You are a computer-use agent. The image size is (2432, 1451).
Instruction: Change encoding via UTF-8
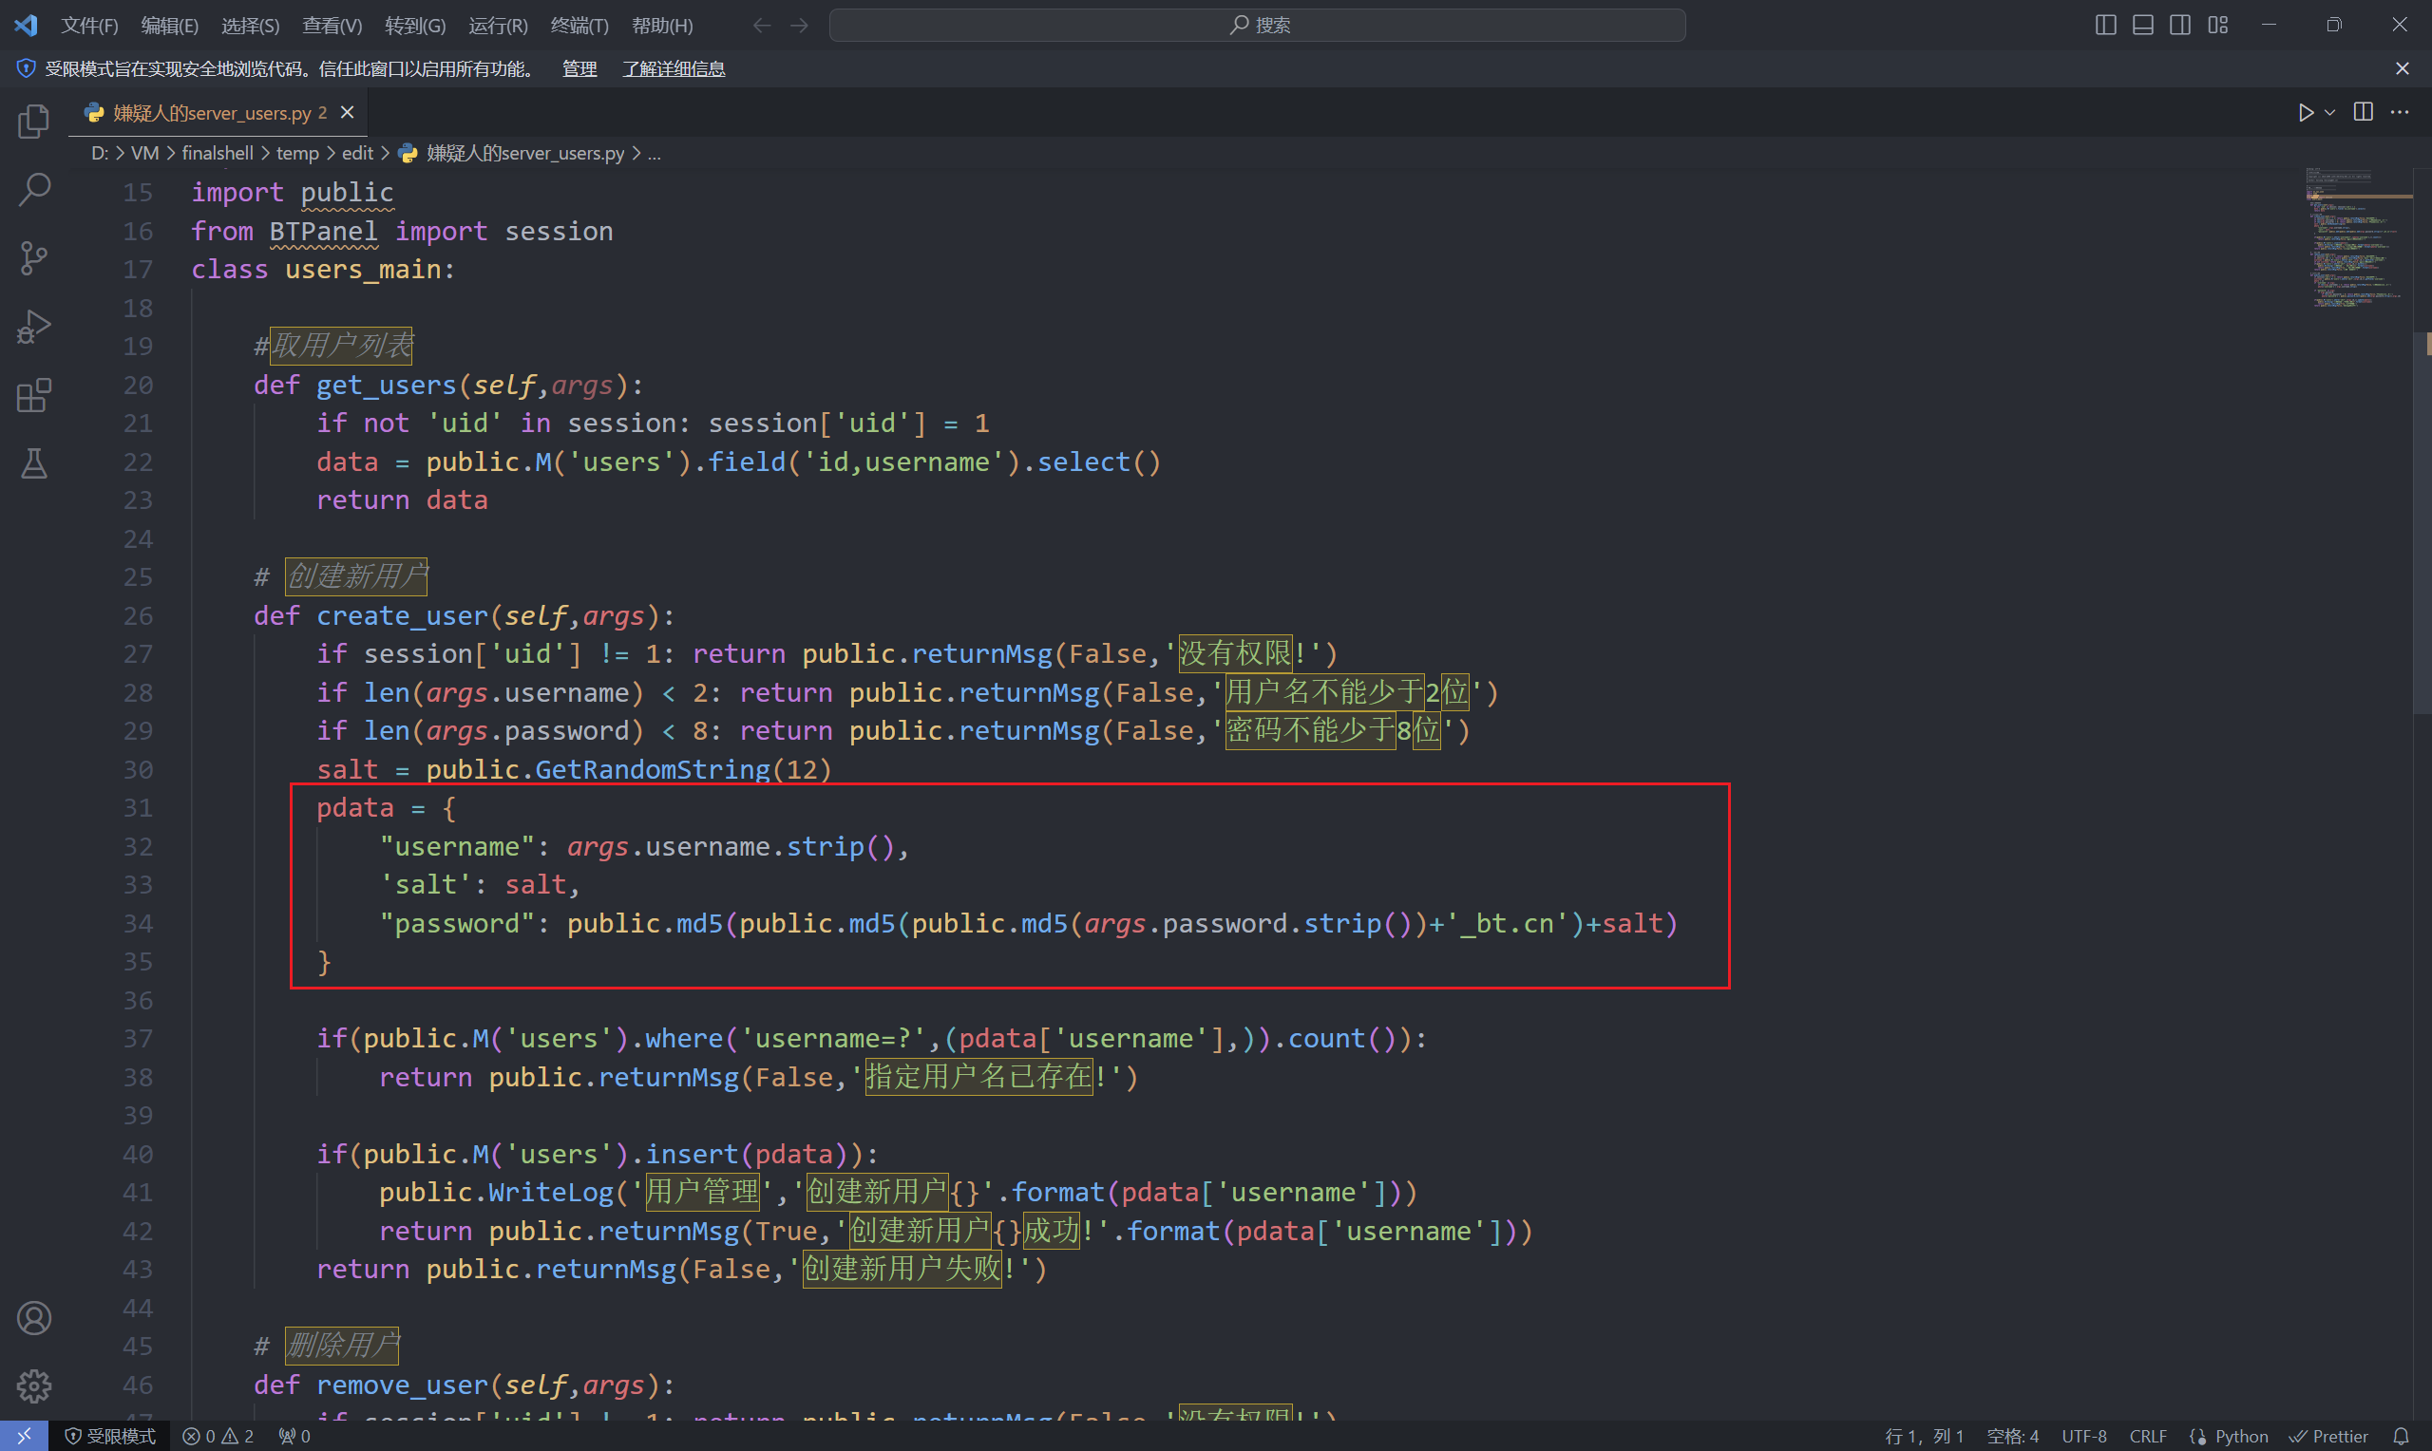coord(2083,1437)
